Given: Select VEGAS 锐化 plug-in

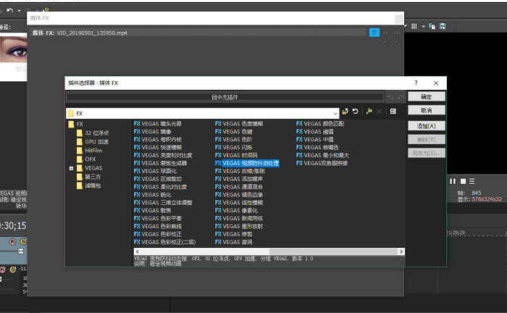Looking at the screenshot, I should click(x=153, y=195).
